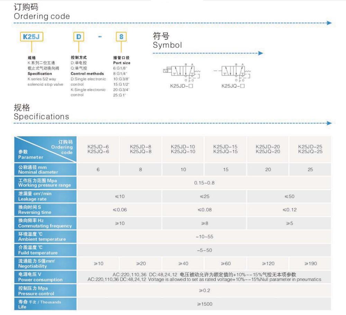Select the 0.15~0.8 working pressure cell

[x=204, y=183]
